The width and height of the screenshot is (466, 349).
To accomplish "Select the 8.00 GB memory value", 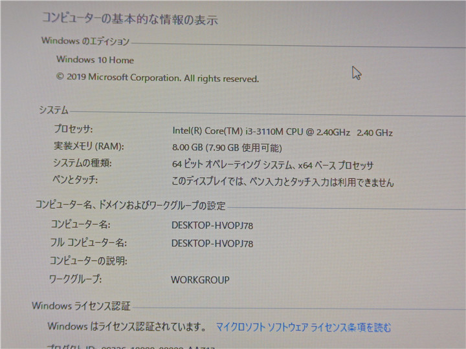I will tap(227, 147).
